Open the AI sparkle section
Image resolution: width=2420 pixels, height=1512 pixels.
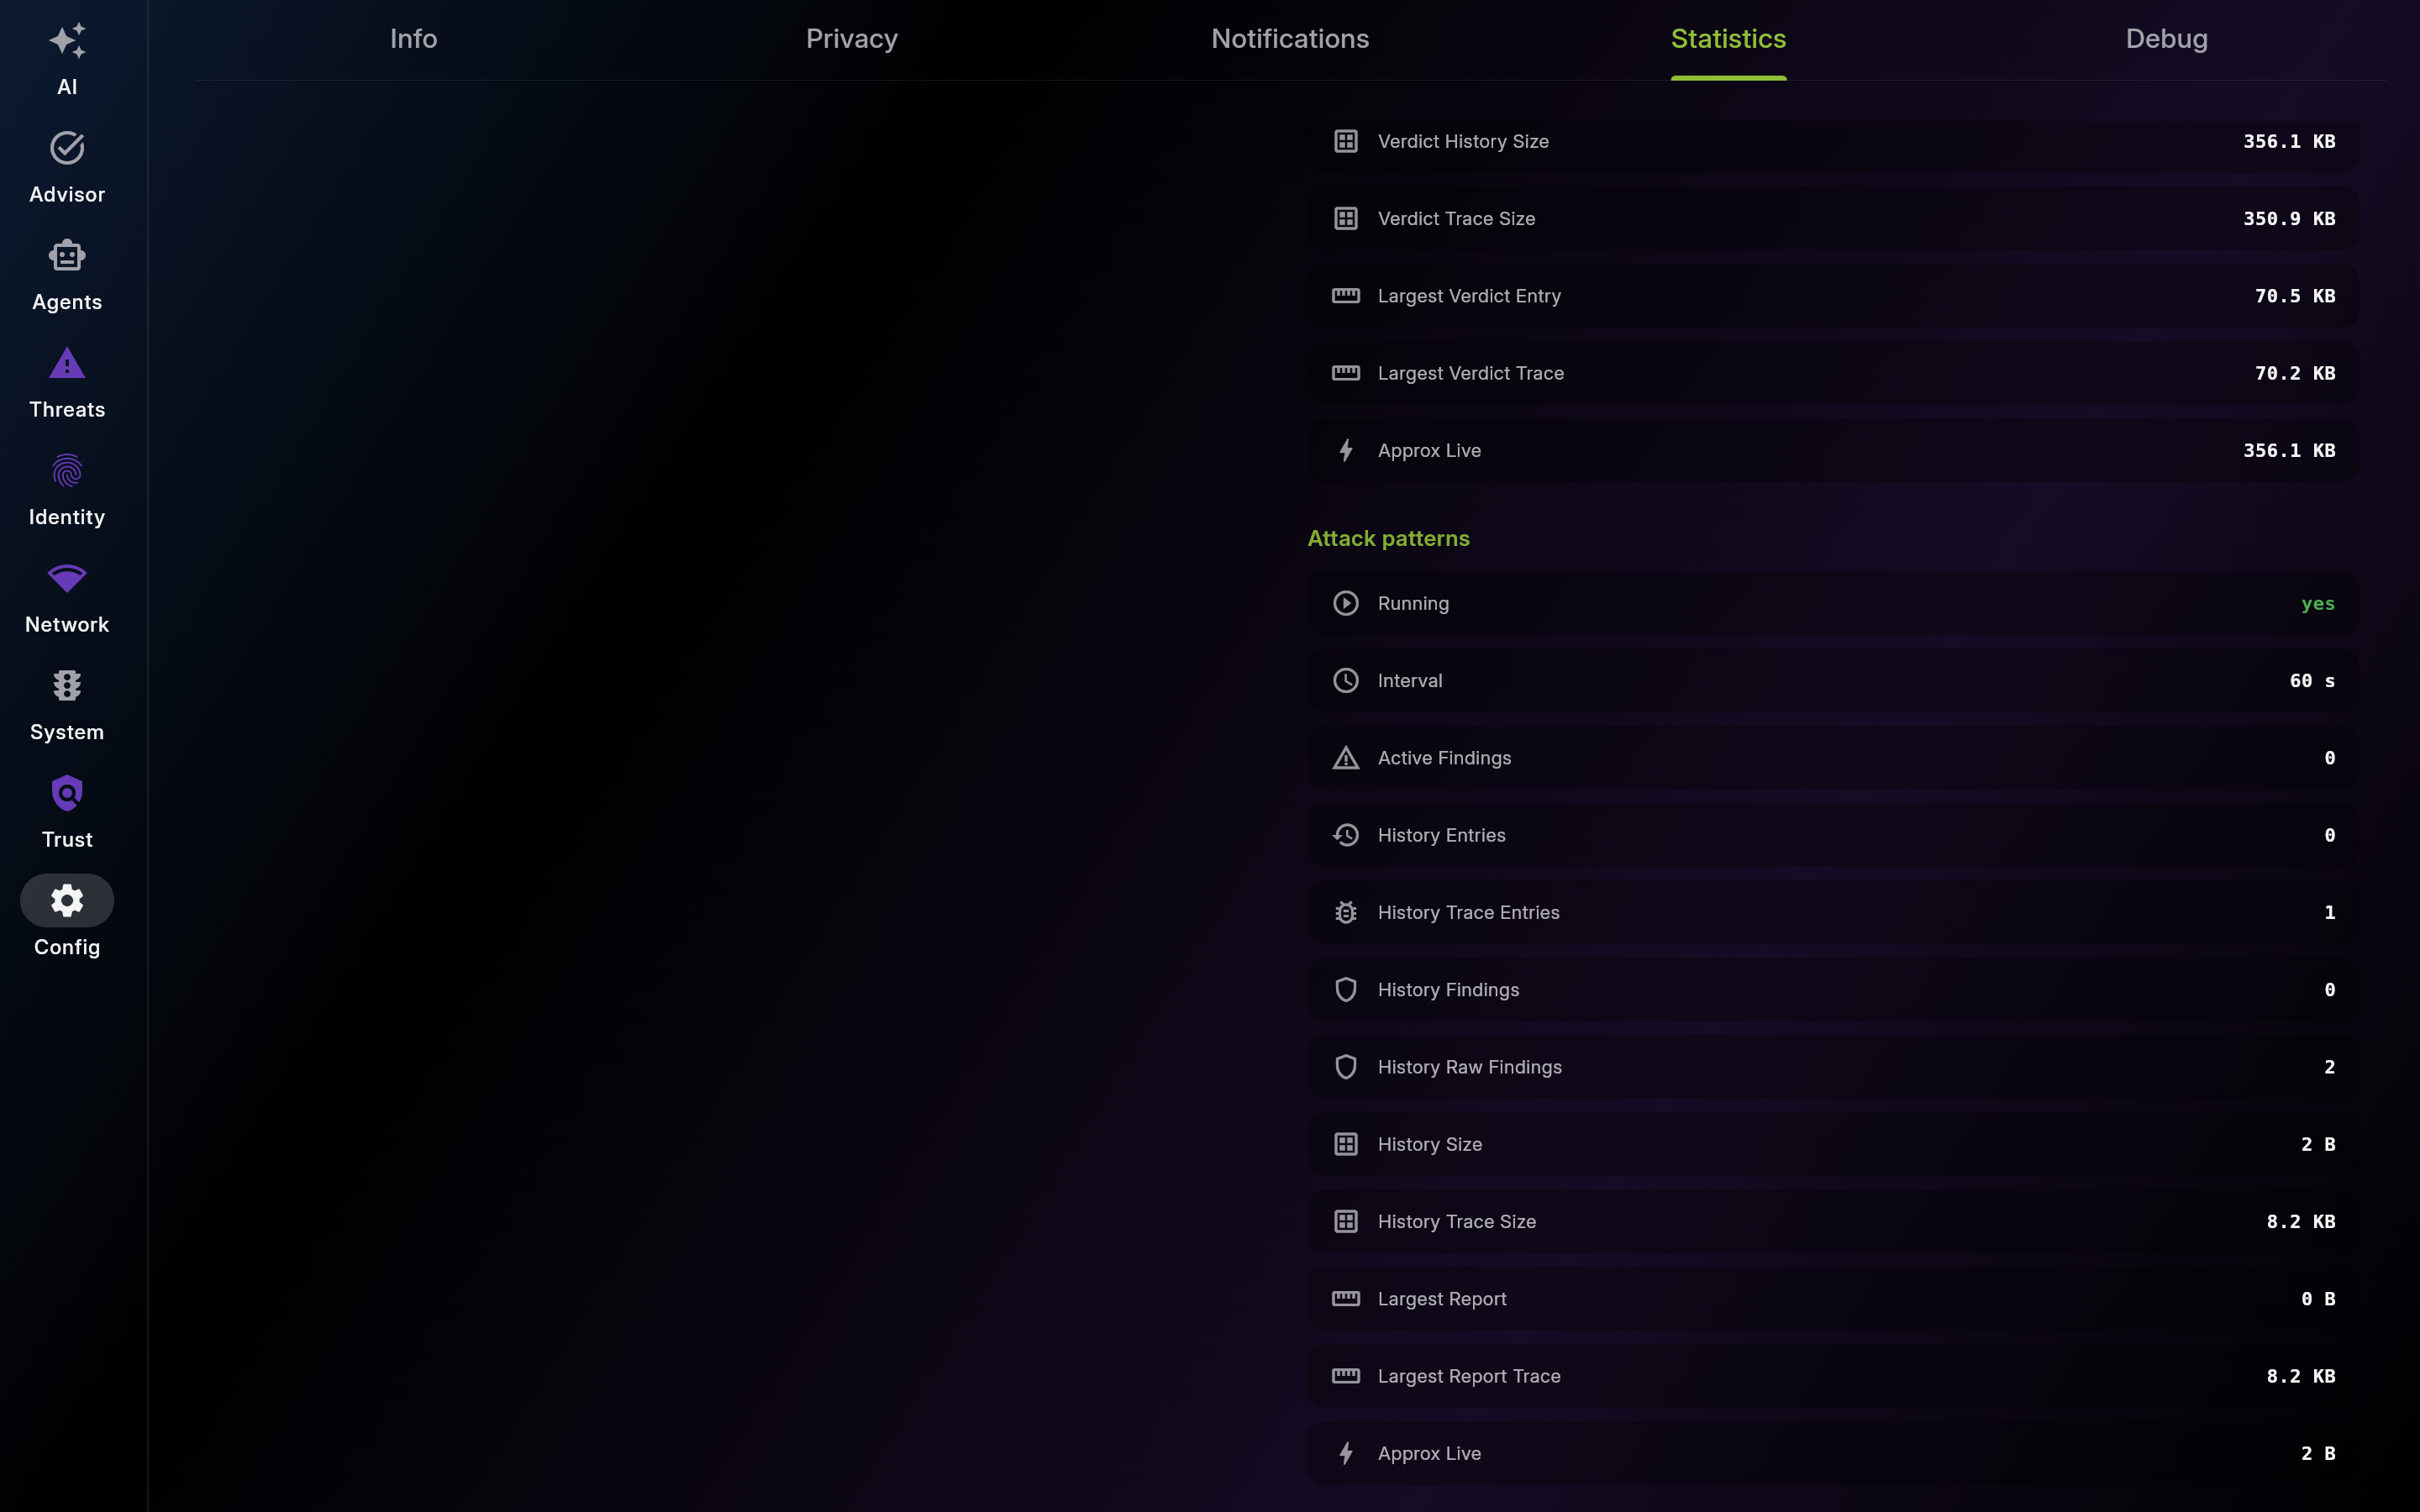tap(67, 41)
